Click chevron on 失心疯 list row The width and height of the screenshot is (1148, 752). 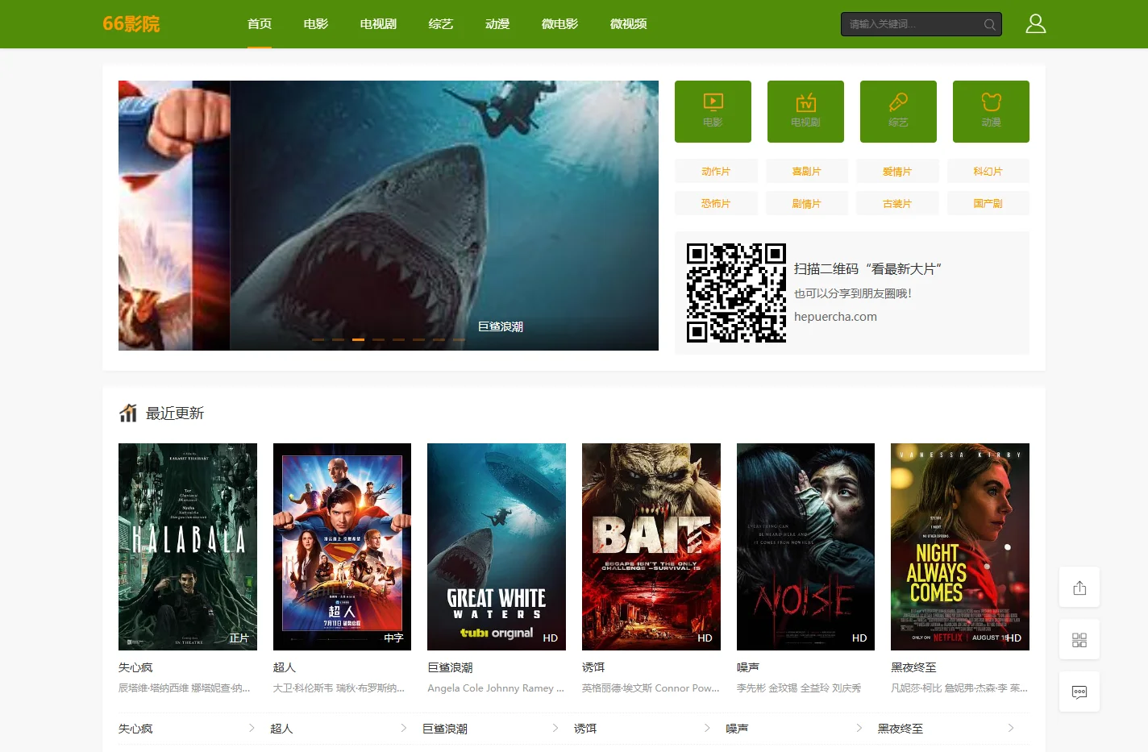click(252, 728)
